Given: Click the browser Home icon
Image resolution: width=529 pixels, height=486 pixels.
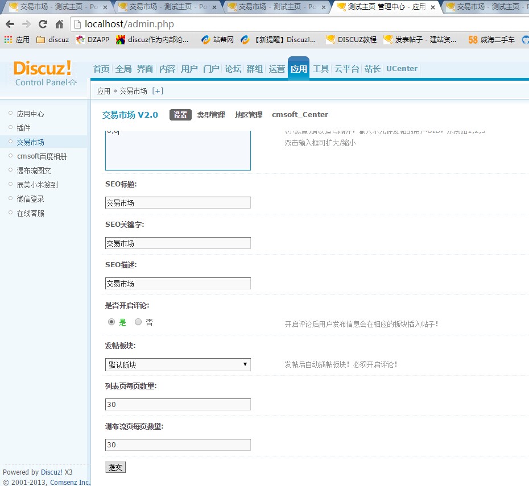Looking at the screenshot, I should tap(59, 24).
